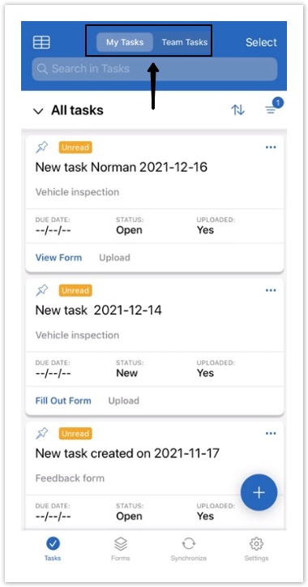The width and height of the screenshot is (308, 587).
Task: Switch to Team Tasks tab
Action: pyautogui.click(x=185, y=42)
